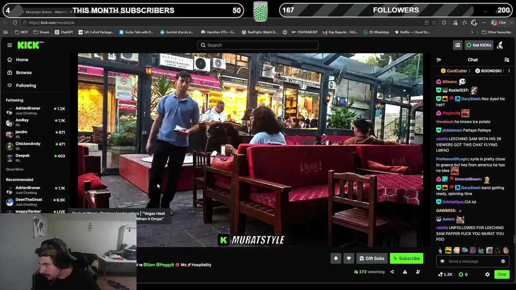Click ProfessorOfLogic username in chat
This screenshot has height=290, width=516.
click(x=452, y=159)
